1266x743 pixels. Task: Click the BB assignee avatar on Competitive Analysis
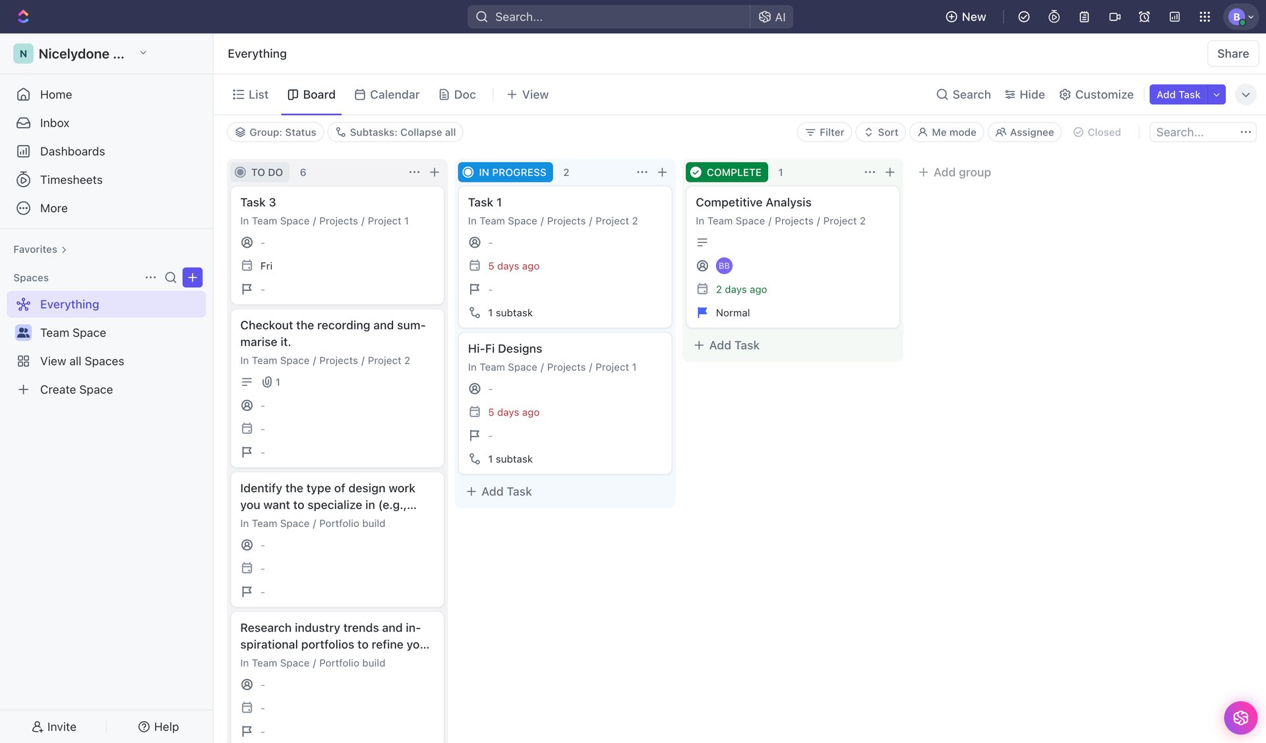[x=723, y=265]
